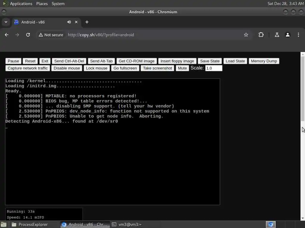
Task: Click the desktop logo beside Applications
Action: click(5, 4)
